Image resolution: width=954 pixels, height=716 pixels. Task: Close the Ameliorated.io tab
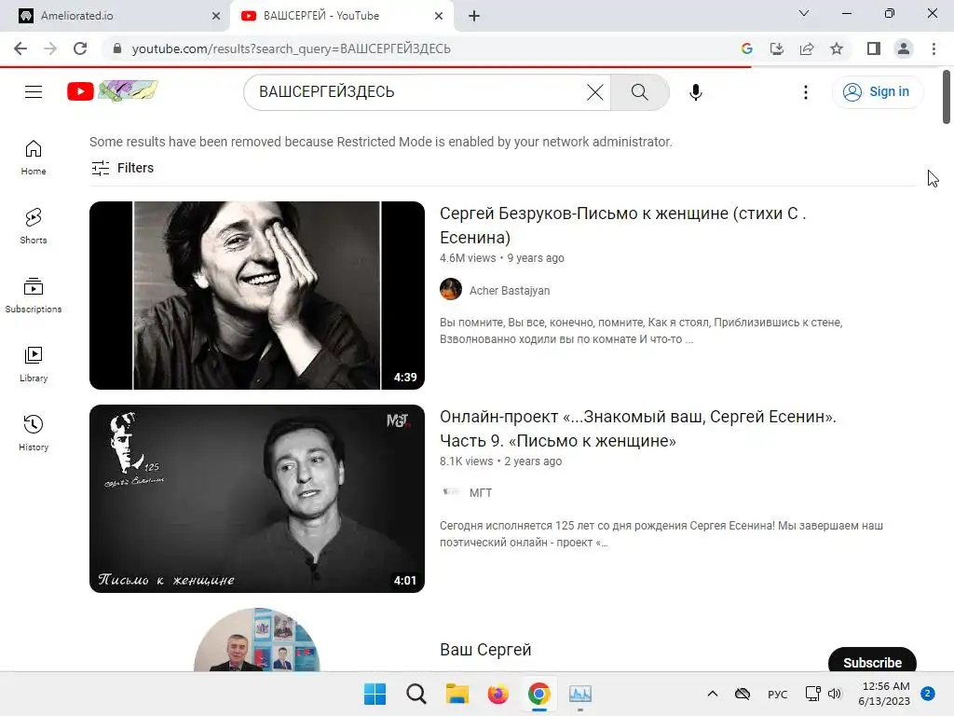tap(216, 16)
